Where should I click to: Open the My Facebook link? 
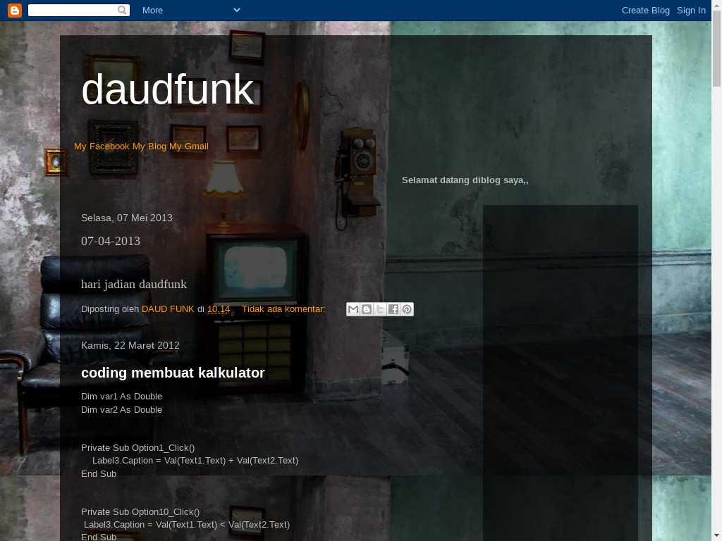tap(102, 147)
